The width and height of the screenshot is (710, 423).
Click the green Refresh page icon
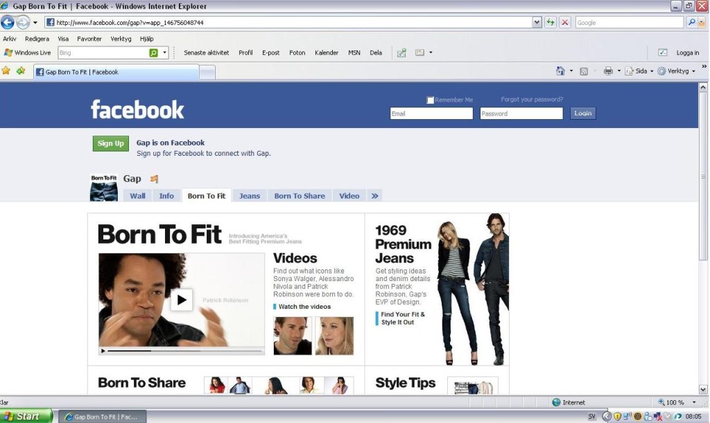click(x=550, y=22)
